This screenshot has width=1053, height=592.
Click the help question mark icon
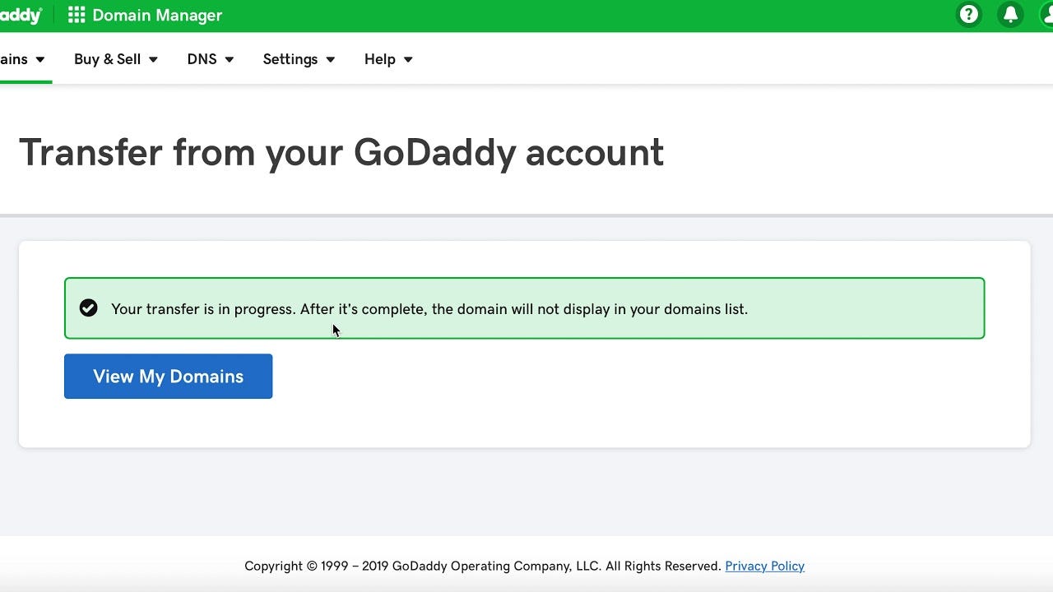coord(969,15)
